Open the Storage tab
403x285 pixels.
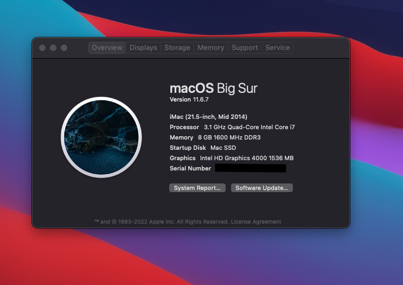[177, 48]
